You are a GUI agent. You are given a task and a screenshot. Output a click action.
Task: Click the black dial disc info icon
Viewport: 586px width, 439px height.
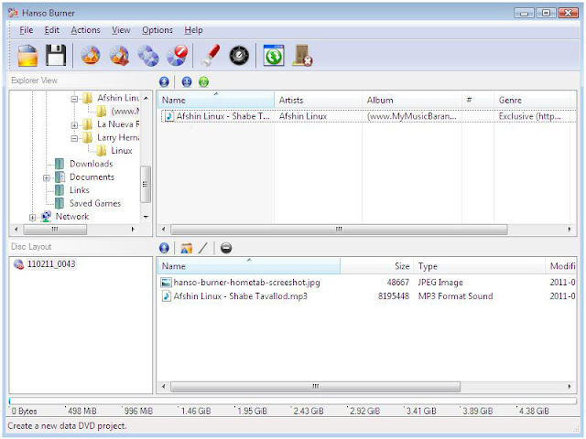(x=239, y=56)
